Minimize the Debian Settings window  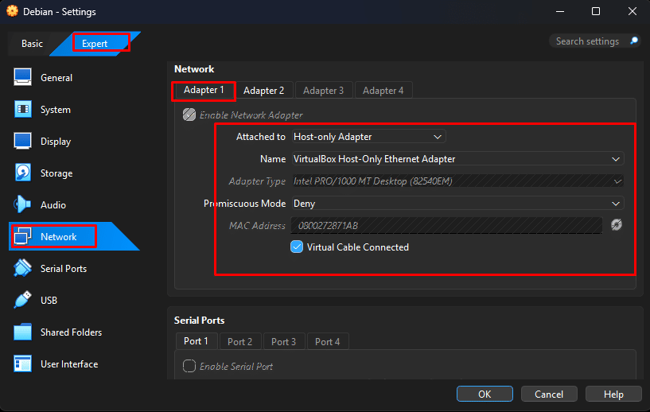560,11
